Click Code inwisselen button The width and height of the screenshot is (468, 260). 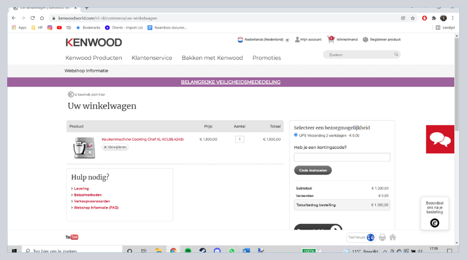pos(313,170)
